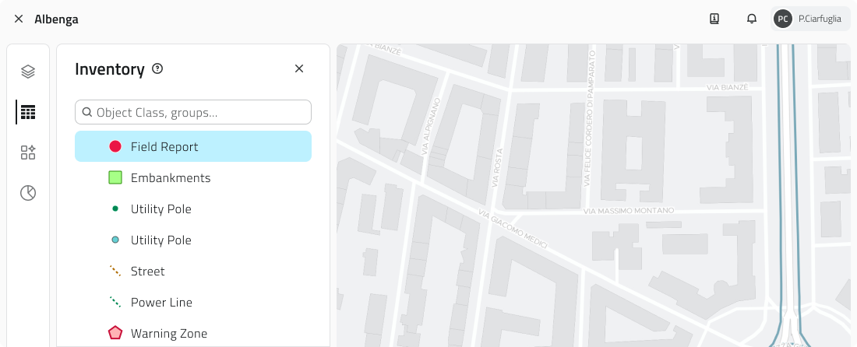
Task: Select the Inventory table icon in sidebar
Action: coord(28,112)
